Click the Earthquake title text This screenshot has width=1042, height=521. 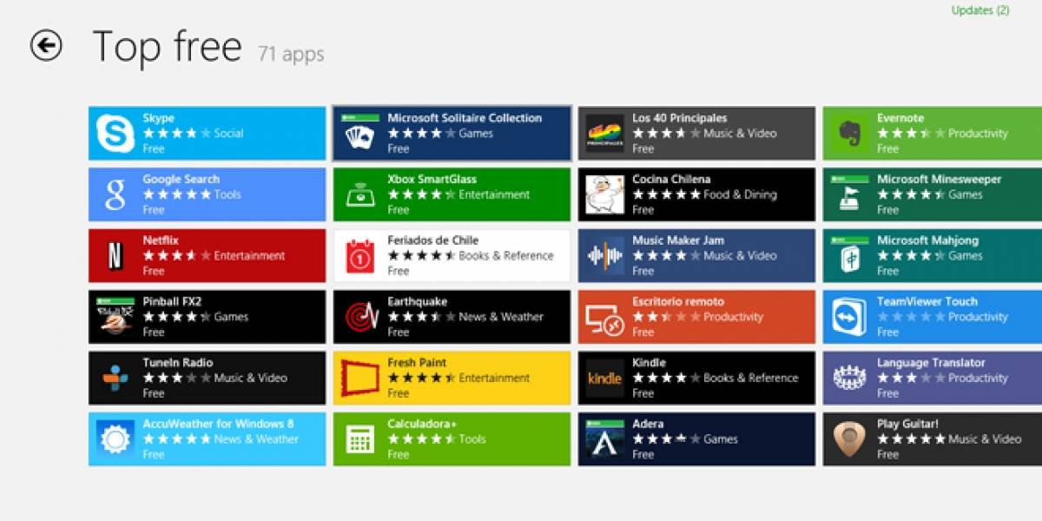click(417, 301)
